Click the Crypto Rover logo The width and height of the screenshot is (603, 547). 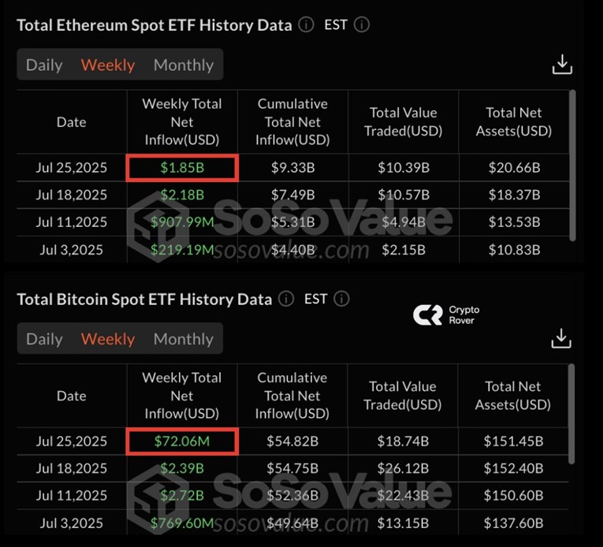click(x=446, y=314)
